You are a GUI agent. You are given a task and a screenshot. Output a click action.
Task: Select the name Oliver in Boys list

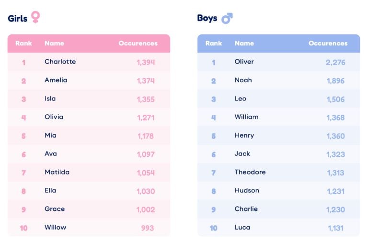(244, 62)
